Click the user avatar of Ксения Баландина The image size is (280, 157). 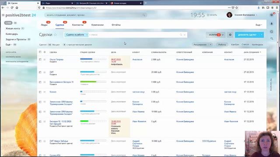(x=229, y=15)
